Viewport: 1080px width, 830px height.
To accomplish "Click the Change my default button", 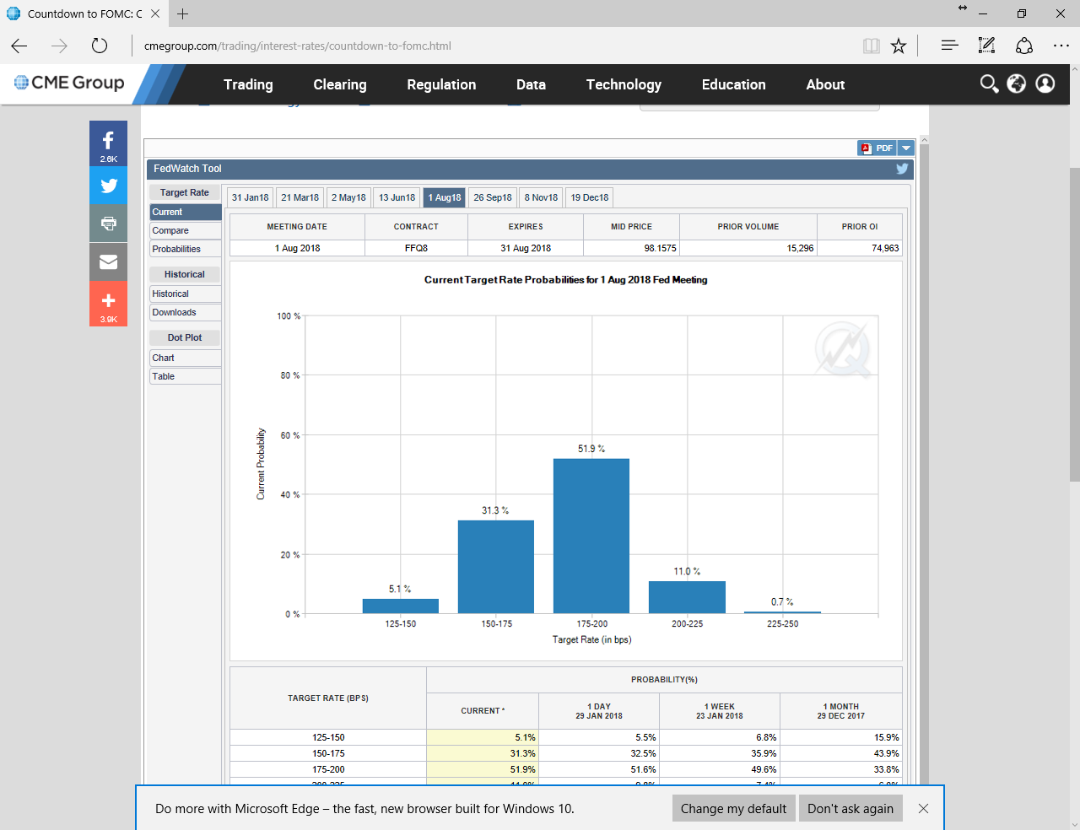I will pos(733,808).
